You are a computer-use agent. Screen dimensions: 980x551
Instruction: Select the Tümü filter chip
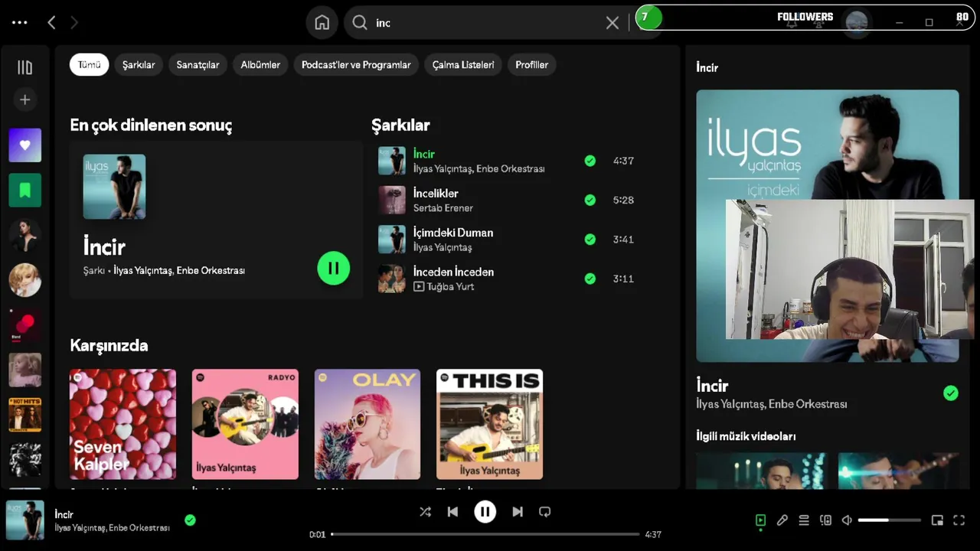89,65
